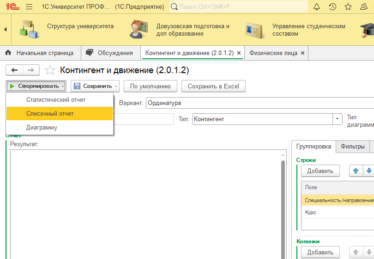Open favorites star in title bar
This screenshot has width=374, height=259.
tap(348, 7)
